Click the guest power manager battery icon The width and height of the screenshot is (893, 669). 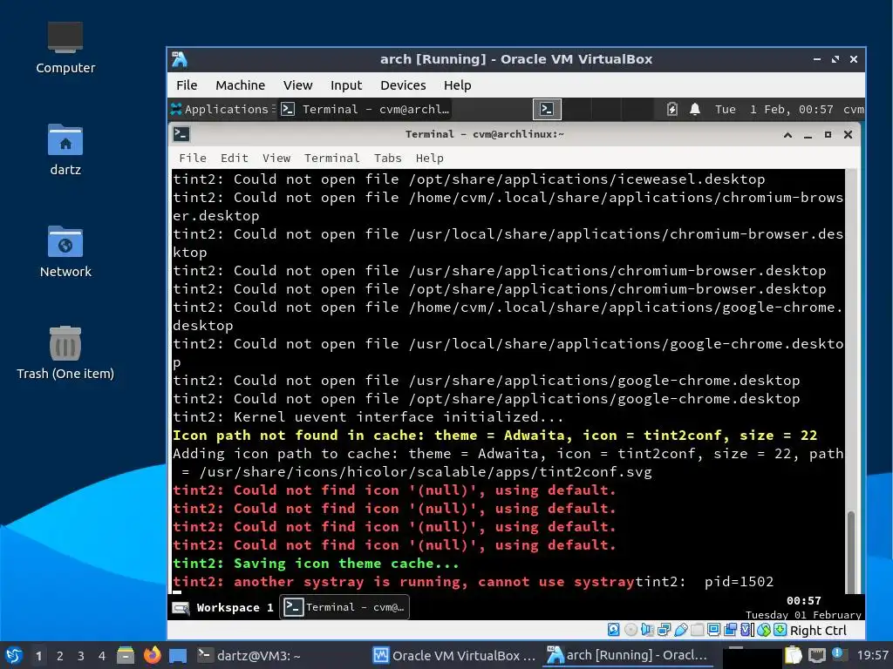672,109
